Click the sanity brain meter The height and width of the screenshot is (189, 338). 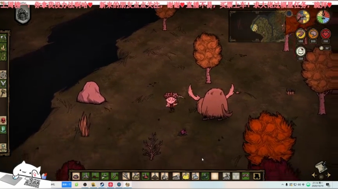click(313, 34)
